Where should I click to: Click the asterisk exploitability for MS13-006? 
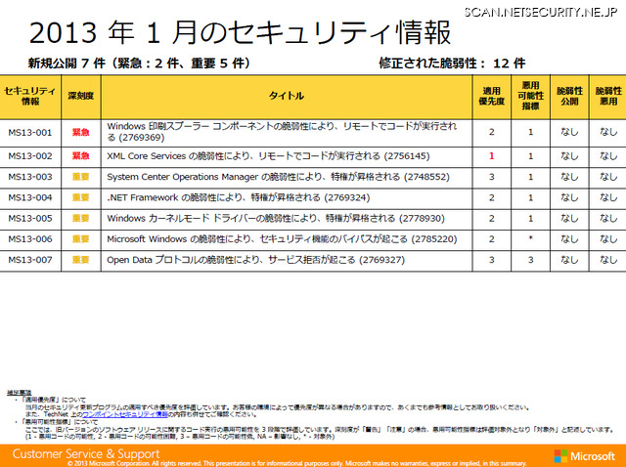click(530, 238)
